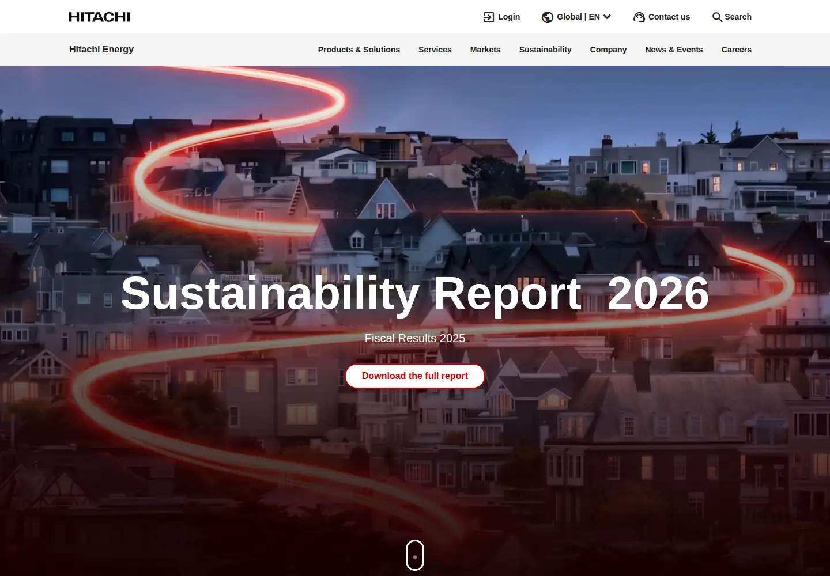Go to Hitachi Energy home link
Image resolution: width=830 pixels, height=576 pixels.
(x=101, y=50)
